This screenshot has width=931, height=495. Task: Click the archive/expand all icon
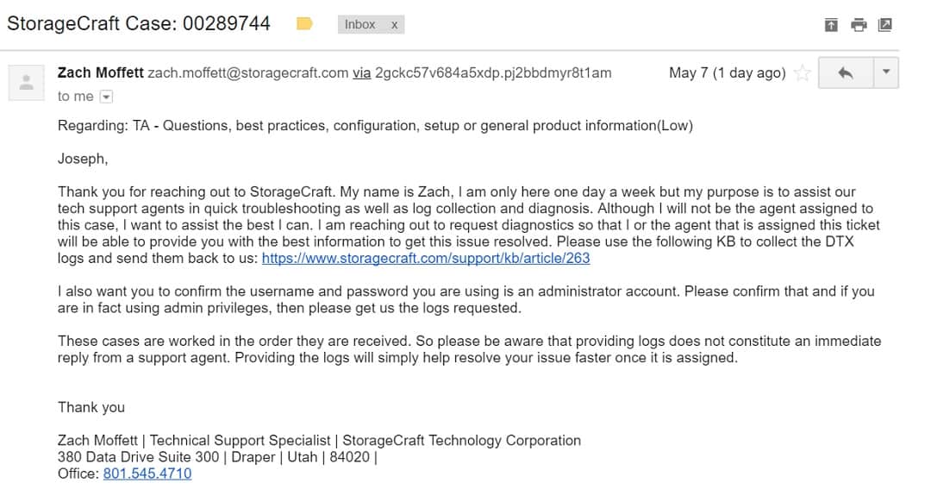click(831, 25)
